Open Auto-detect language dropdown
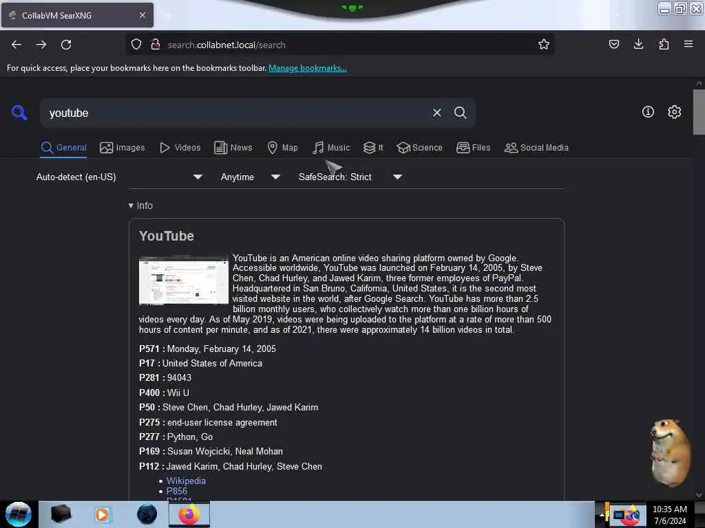 pyautogui.click(x=119, y=177)
